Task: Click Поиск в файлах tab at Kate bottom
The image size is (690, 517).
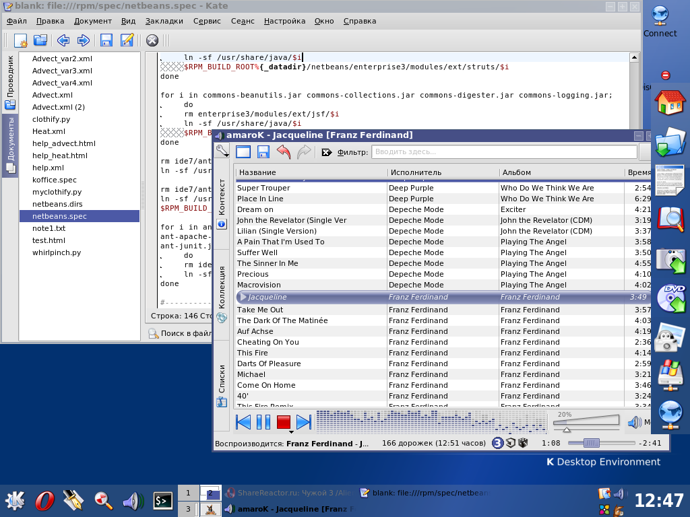Action: tap(180, 333)
